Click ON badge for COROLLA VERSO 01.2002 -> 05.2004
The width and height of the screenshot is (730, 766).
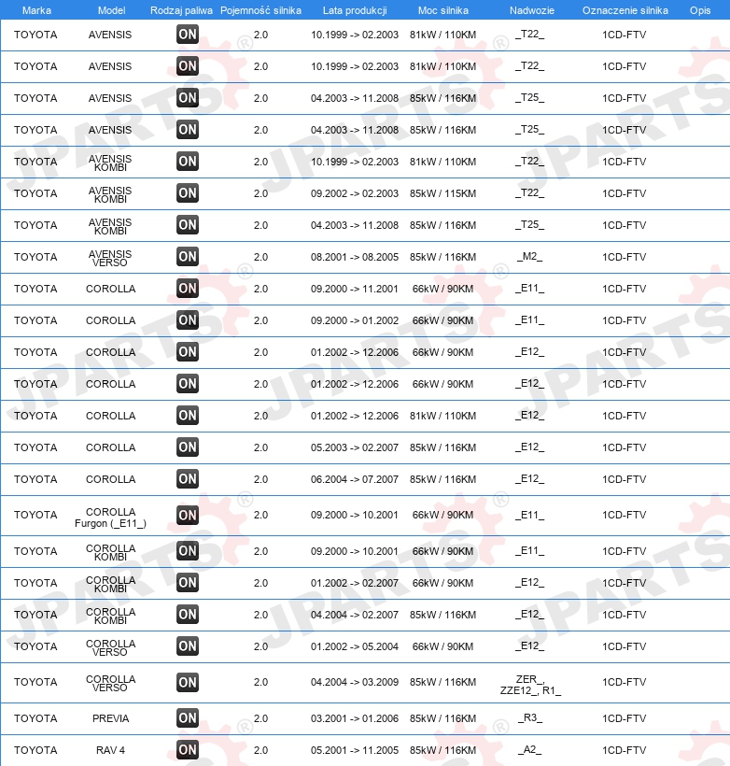pos(188,646)
